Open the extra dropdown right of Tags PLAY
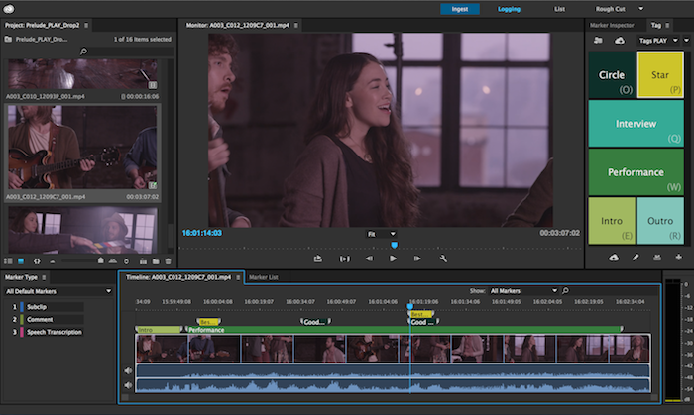The height and width of the screenshot is (415, 694). pos(686,41)
